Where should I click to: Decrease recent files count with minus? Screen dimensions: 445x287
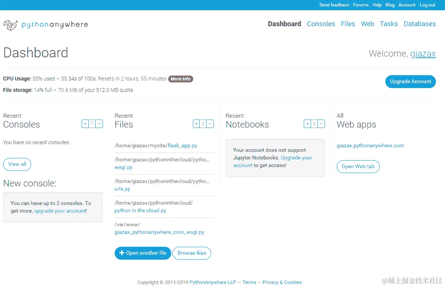[210, 124]
